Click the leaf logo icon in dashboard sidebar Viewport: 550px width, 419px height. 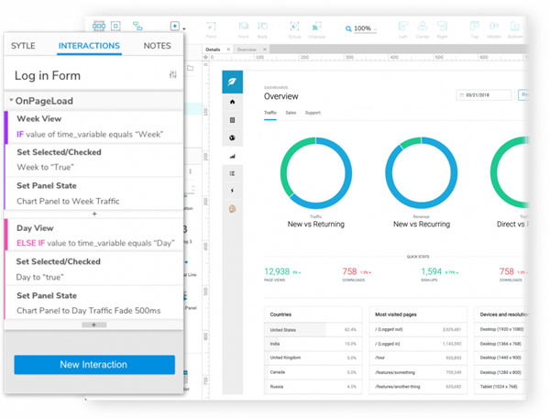(x=233, y=81)
